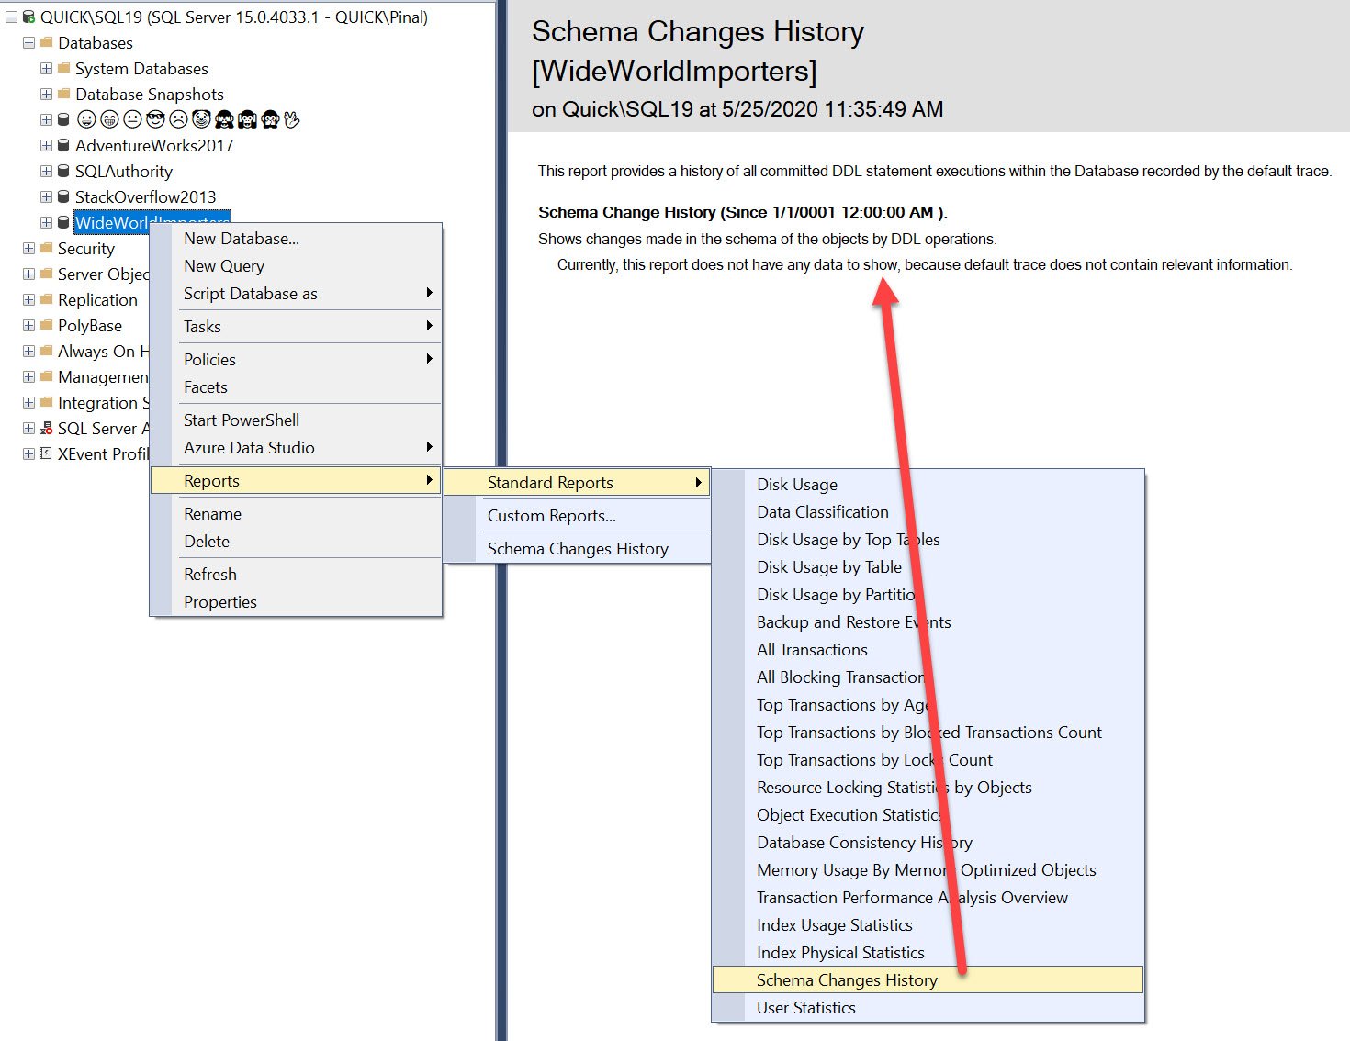This screenshot has height=1041, width=1350.
Task: Click the SQLAuthority database icon
Action: tap(63, 171)
